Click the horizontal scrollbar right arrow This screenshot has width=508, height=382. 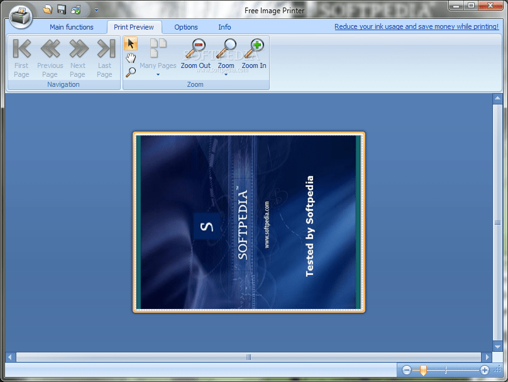[487, 357]
